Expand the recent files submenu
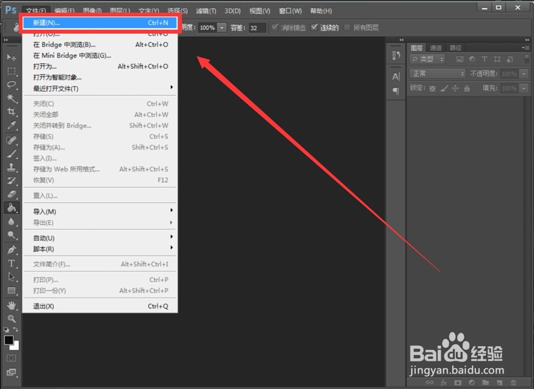This screenshot has width=534, height=389. 100,88
